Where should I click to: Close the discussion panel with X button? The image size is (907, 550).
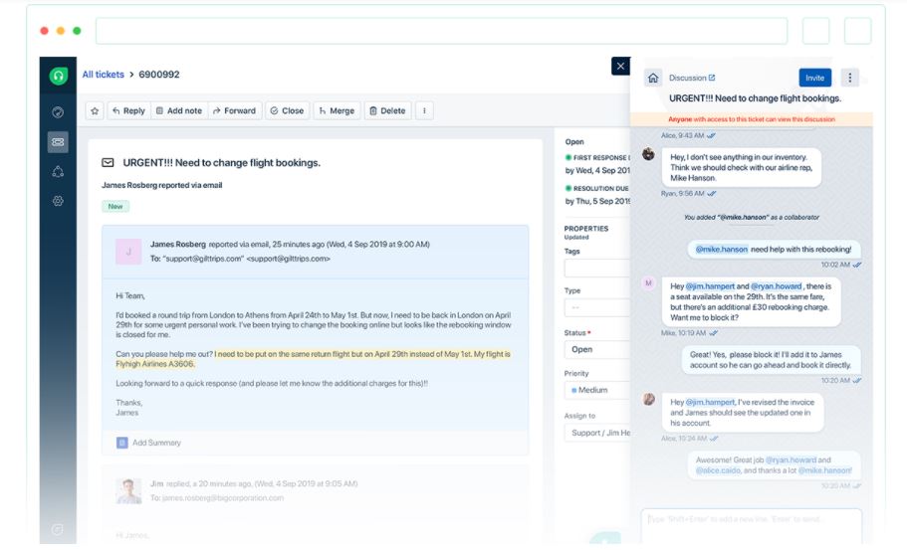point(620,66)
